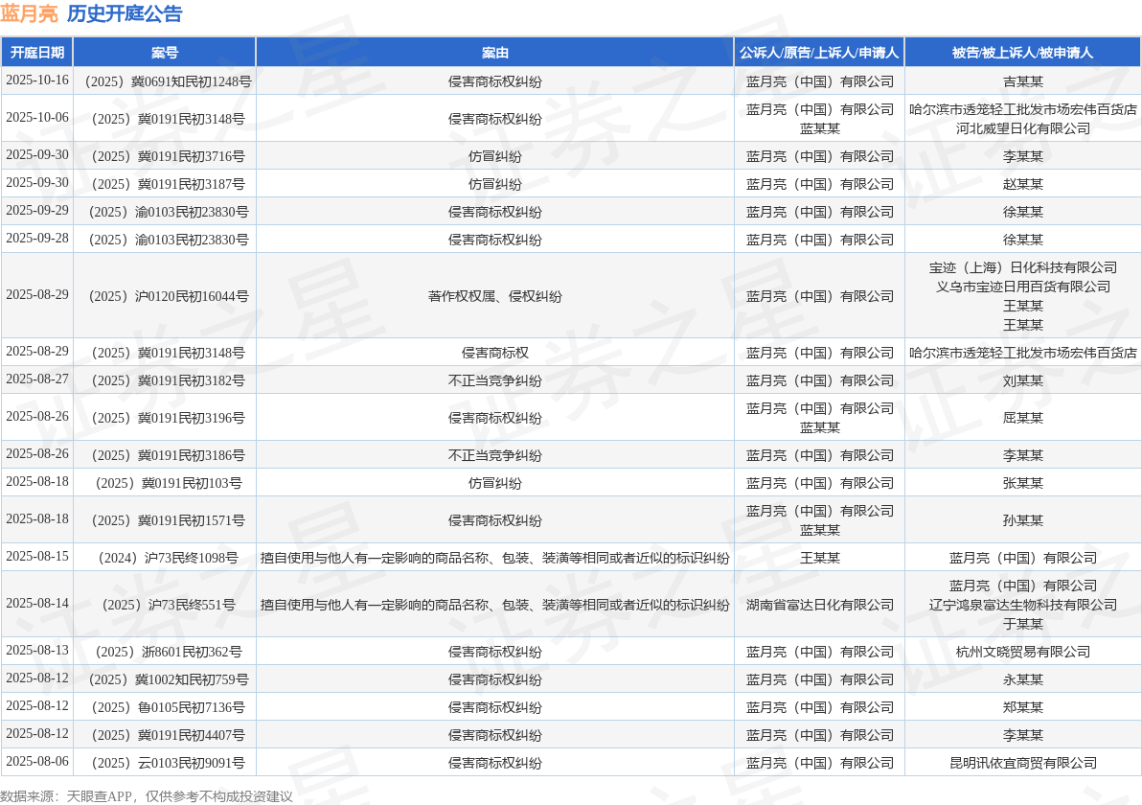Click the 开庭日期 column header
This screenshot has width=1142, height=805.
point(37,53)
